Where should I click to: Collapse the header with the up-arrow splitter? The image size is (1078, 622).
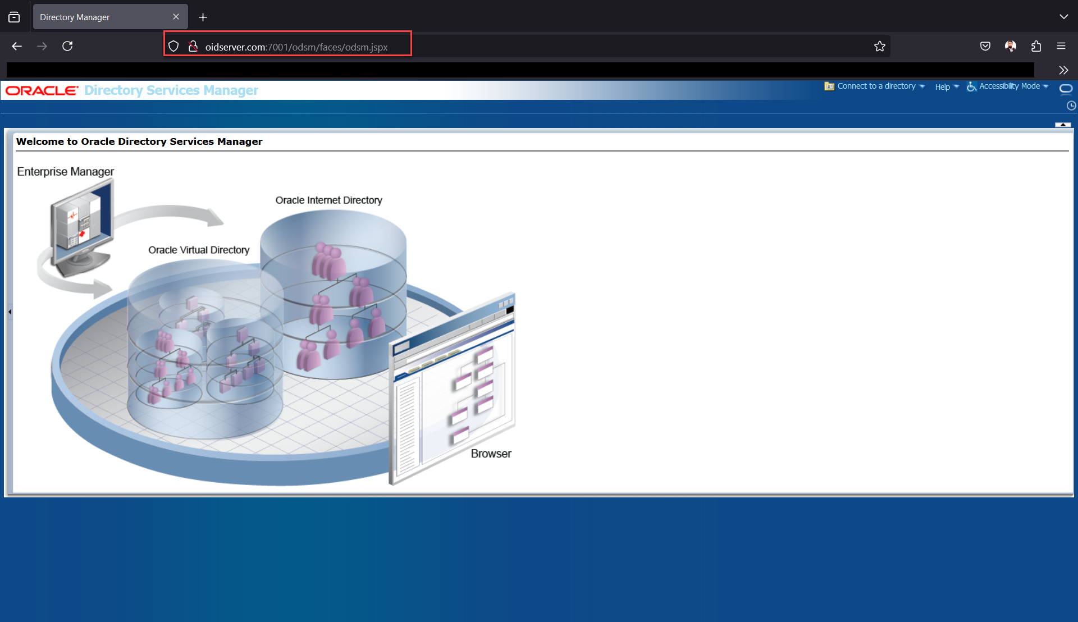pyautogui.click(x=1062, y=125)
